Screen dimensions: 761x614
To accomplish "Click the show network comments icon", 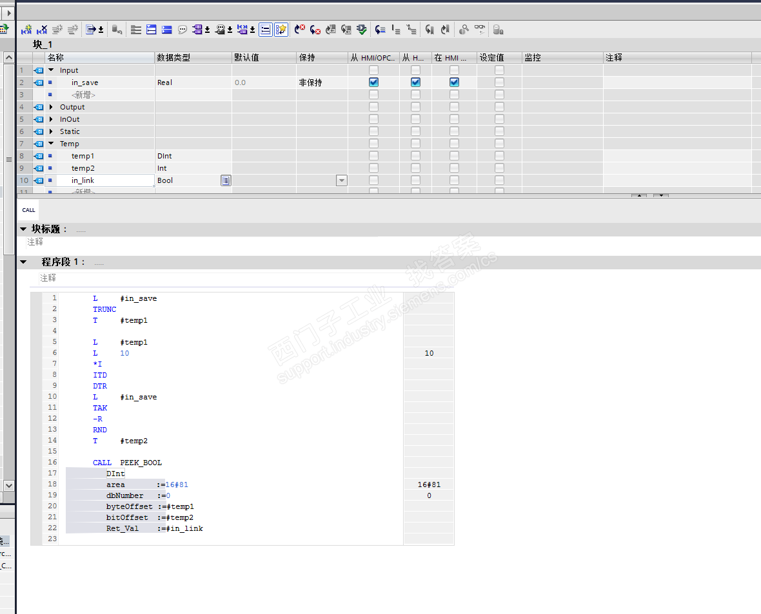I will [220, 30].
